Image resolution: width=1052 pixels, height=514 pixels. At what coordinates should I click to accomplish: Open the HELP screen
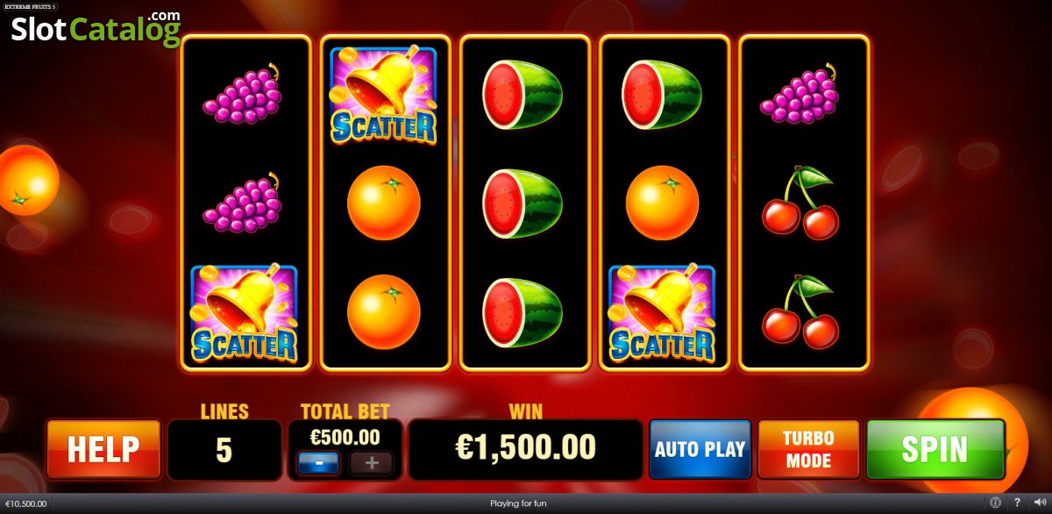pyautogui.click(x=103, y=449)
